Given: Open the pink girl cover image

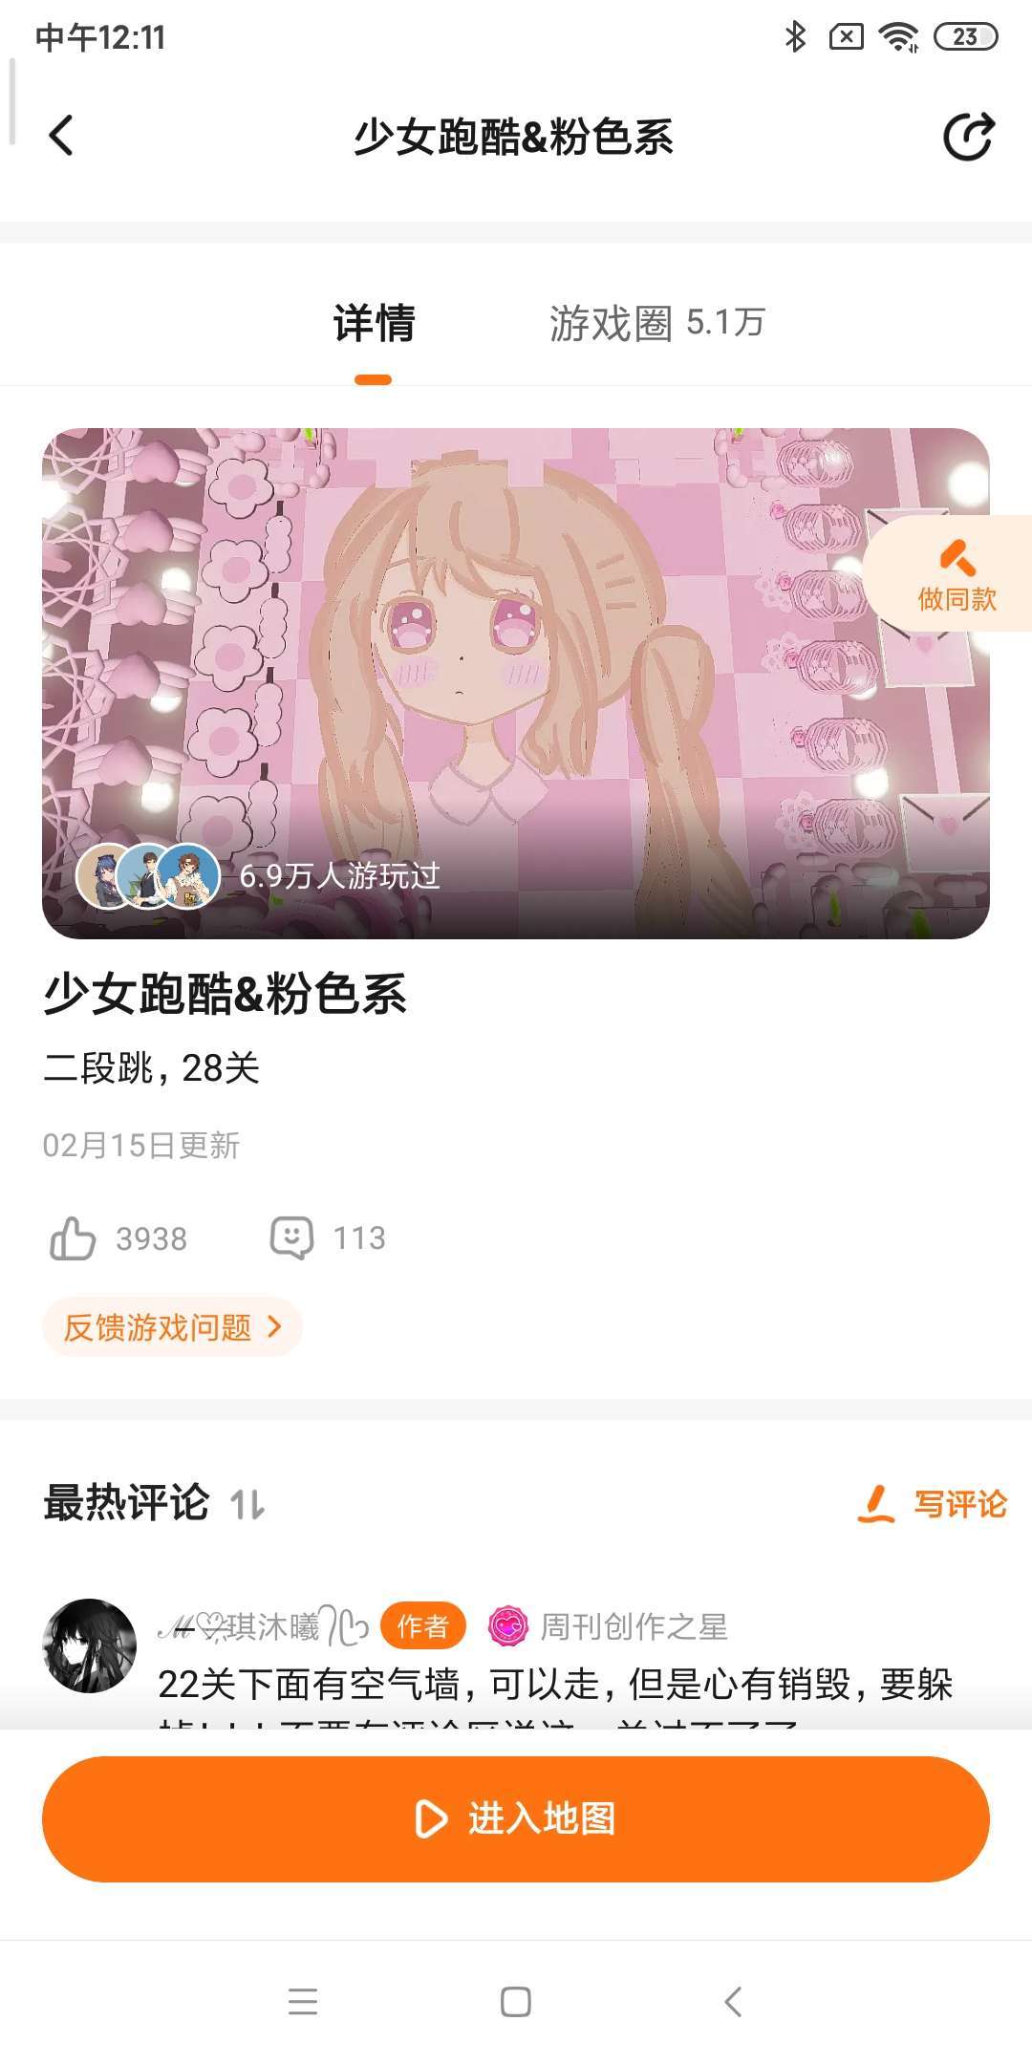Looking at the screenshot, I should tap(516, 683).
